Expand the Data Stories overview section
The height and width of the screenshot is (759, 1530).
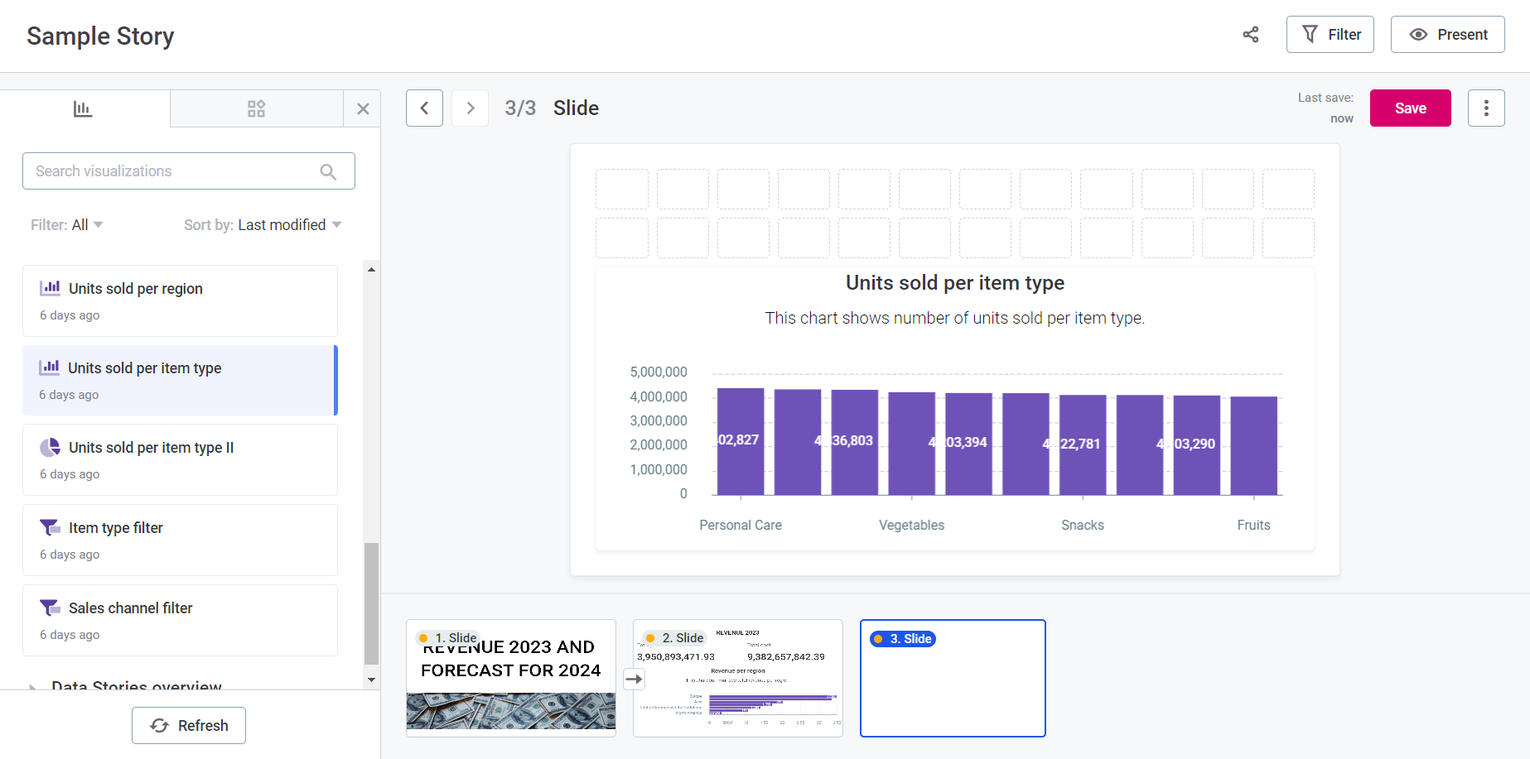point(33,687)
